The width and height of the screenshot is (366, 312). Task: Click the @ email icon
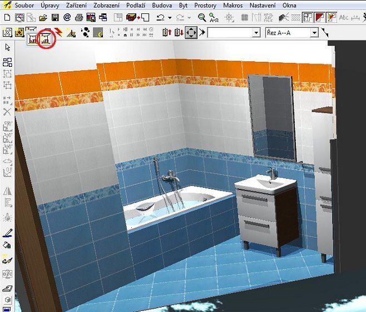click(x=67, y=17)
